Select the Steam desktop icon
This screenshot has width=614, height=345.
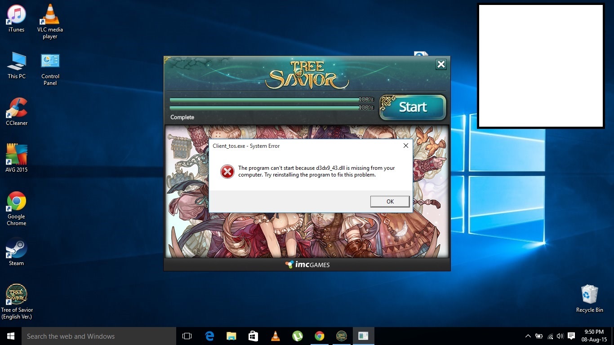17,252
